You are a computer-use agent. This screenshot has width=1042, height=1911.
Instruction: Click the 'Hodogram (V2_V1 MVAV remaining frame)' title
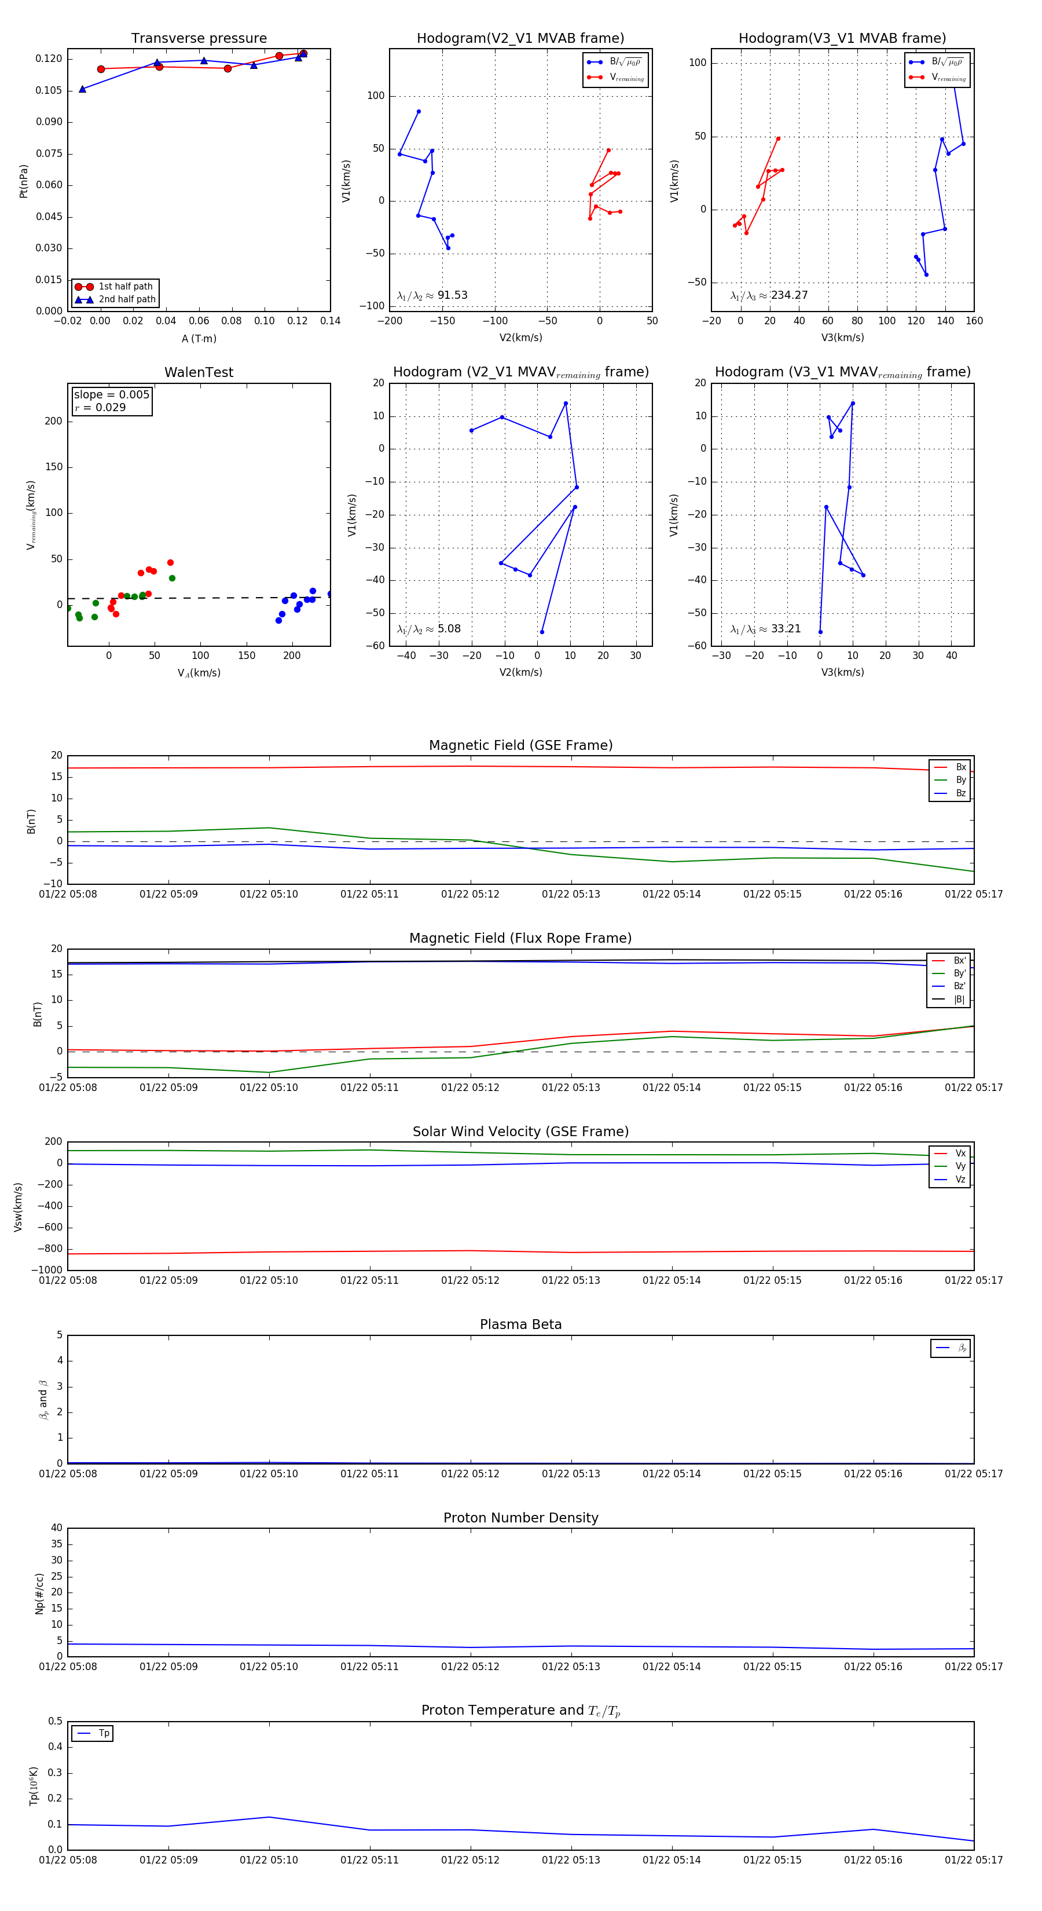(x=520, y=372)
